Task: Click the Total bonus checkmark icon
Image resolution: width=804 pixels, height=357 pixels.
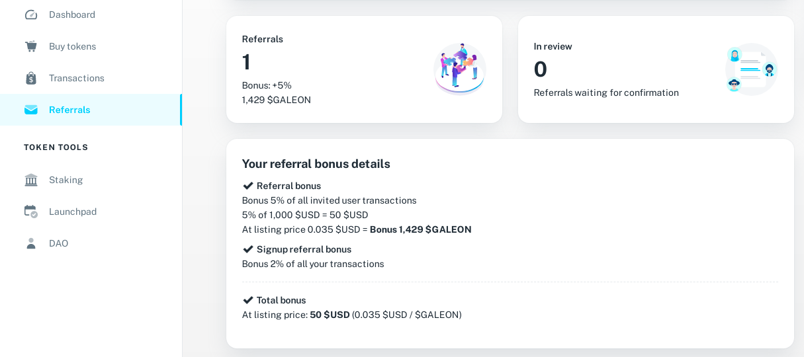Action: (248, 300)
